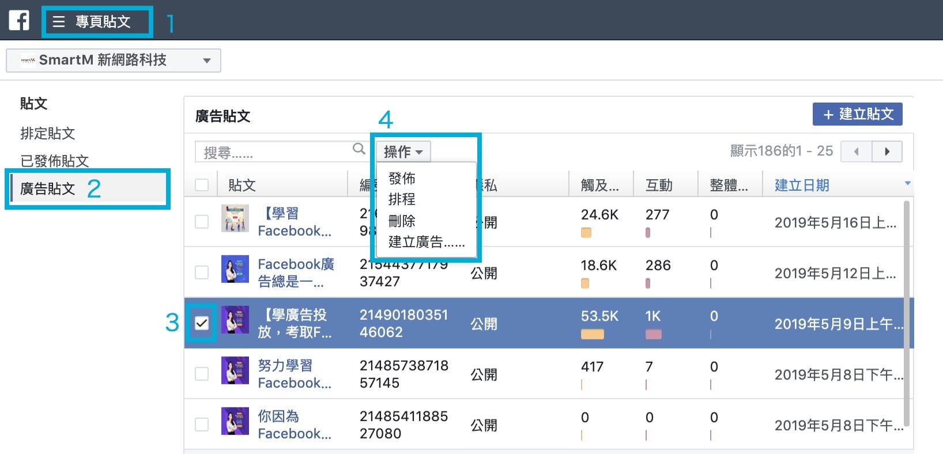Click the + 建立貼文 button
This screenshot has width=943, height=454.
(x=858, y=114)
